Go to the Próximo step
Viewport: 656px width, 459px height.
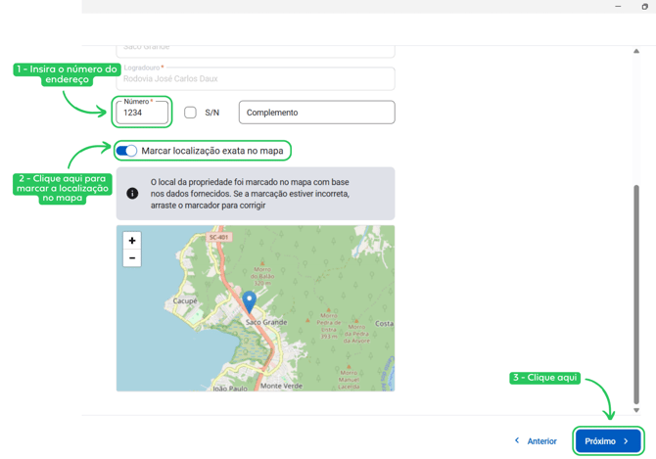coord(608,441)
